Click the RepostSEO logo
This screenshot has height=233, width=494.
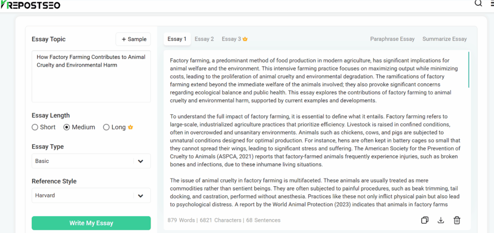[30, 5]
